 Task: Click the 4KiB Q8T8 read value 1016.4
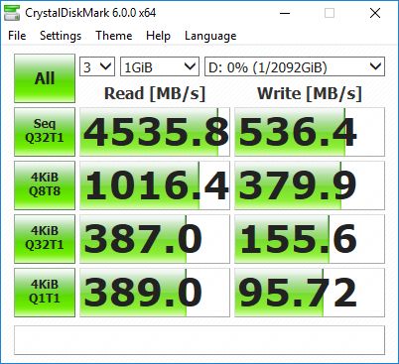155,185
